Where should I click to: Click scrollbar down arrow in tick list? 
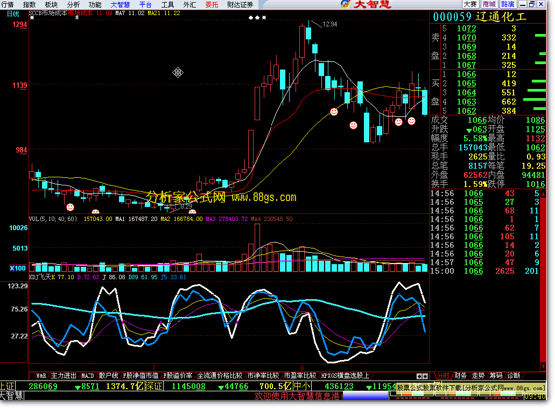pyautogui.click(x=543, y=366)
